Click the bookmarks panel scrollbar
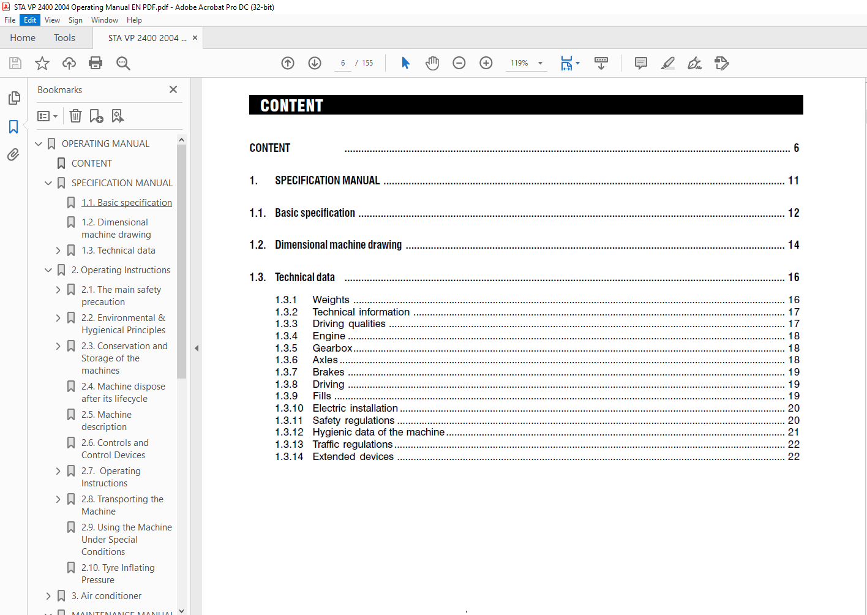This screenshot has width=867, height=615. (x=181, y=260)
